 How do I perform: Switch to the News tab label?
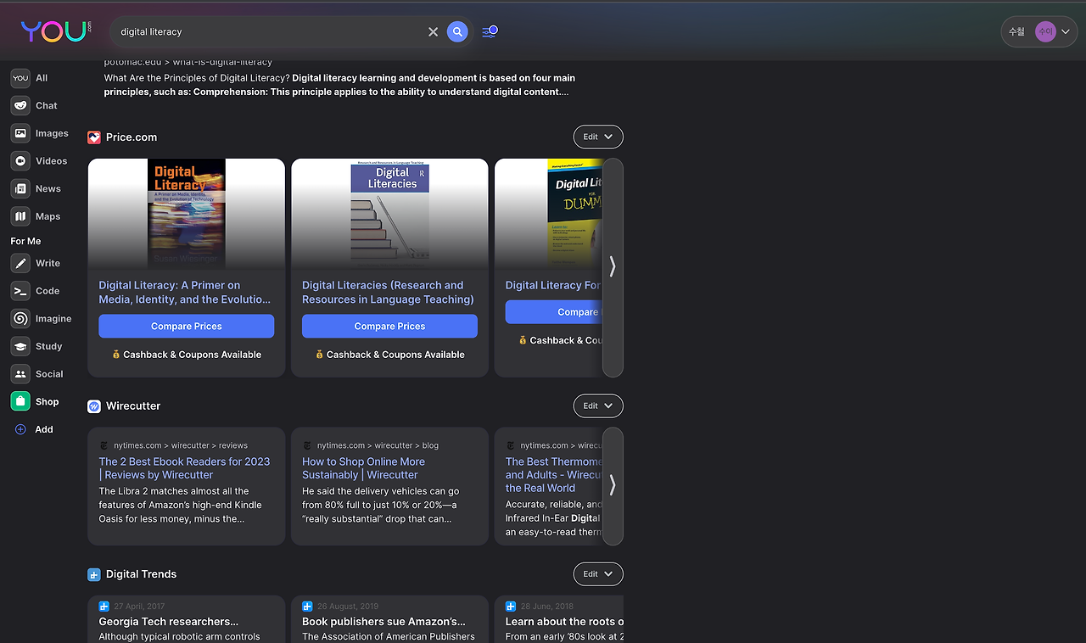pos(48,189)
